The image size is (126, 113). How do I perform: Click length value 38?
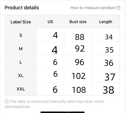(108, 90)
